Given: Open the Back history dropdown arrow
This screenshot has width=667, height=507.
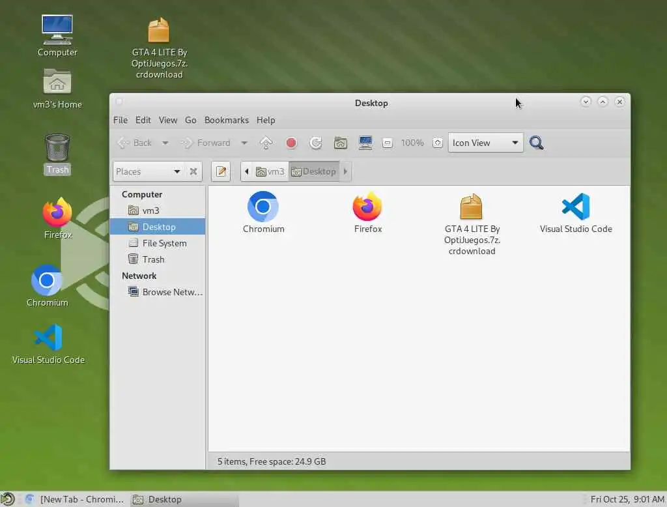Looking at the screenshot, I should pyautogui.click(x=165, y=143).
